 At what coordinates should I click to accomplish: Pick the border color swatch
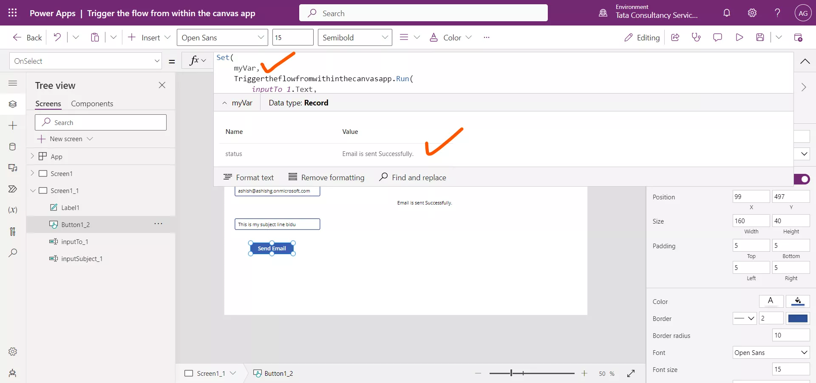pyautogui.click(x=798, y=318)
